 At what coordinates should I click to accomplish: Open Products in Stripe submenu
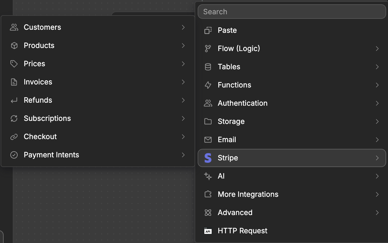coord(98,46)
